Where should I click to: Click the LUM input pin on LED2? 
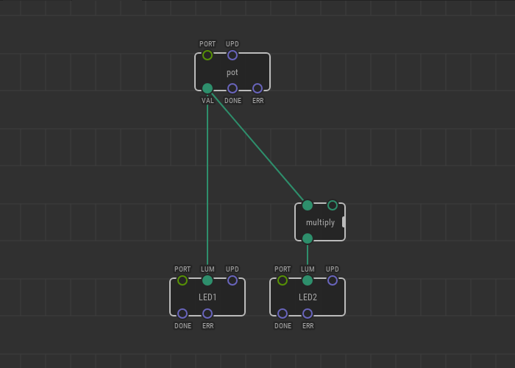point(308,280)
